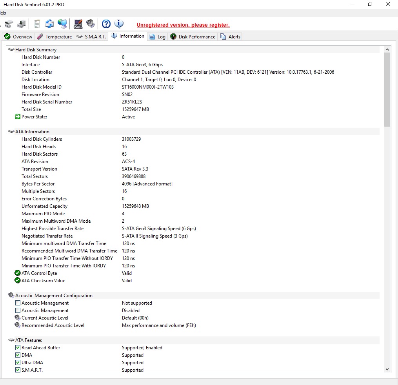Click the Total Sectors 3906469888 value

coord(134,176)
